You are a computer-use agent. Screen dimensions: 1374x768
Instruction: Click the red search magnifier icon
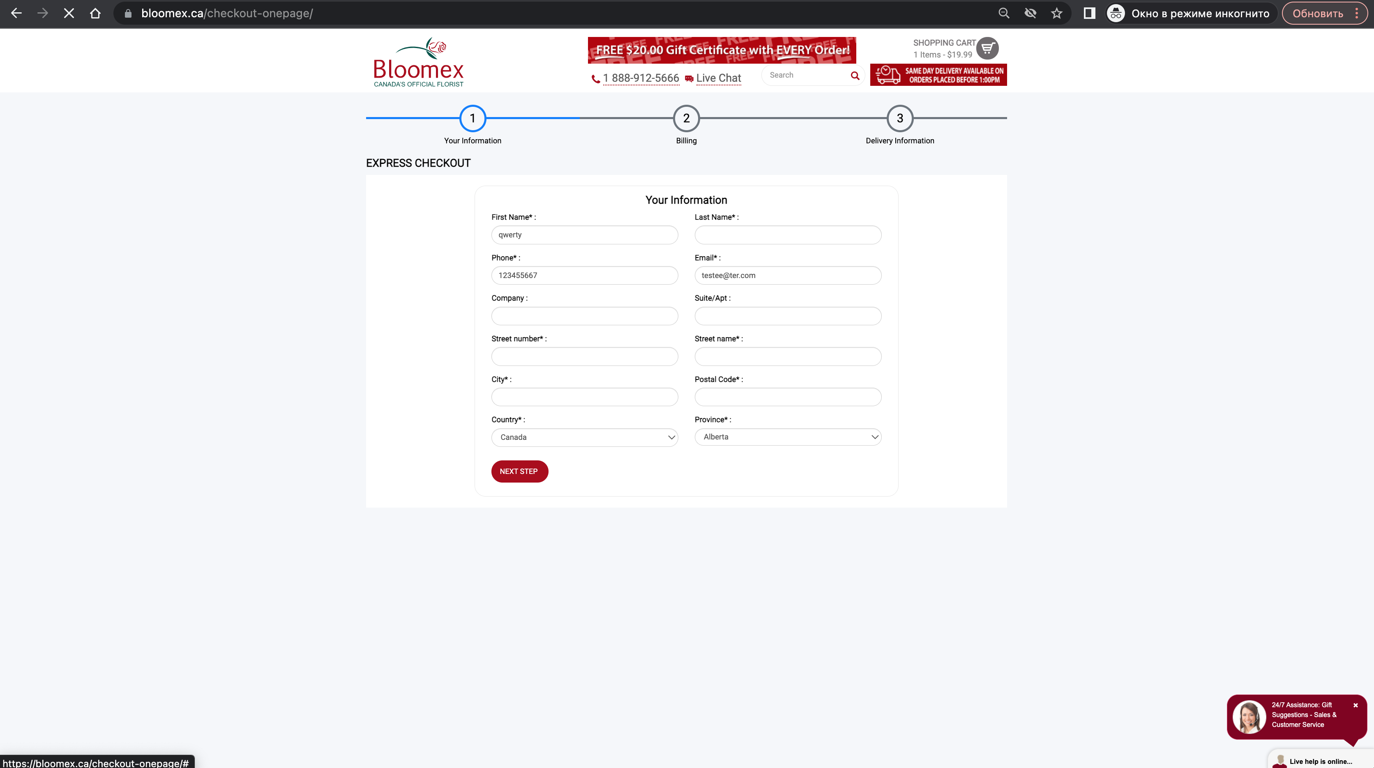855,76
